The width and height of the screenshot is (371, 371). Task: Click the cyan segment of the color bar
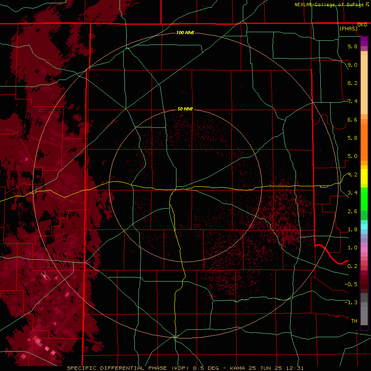364,227
